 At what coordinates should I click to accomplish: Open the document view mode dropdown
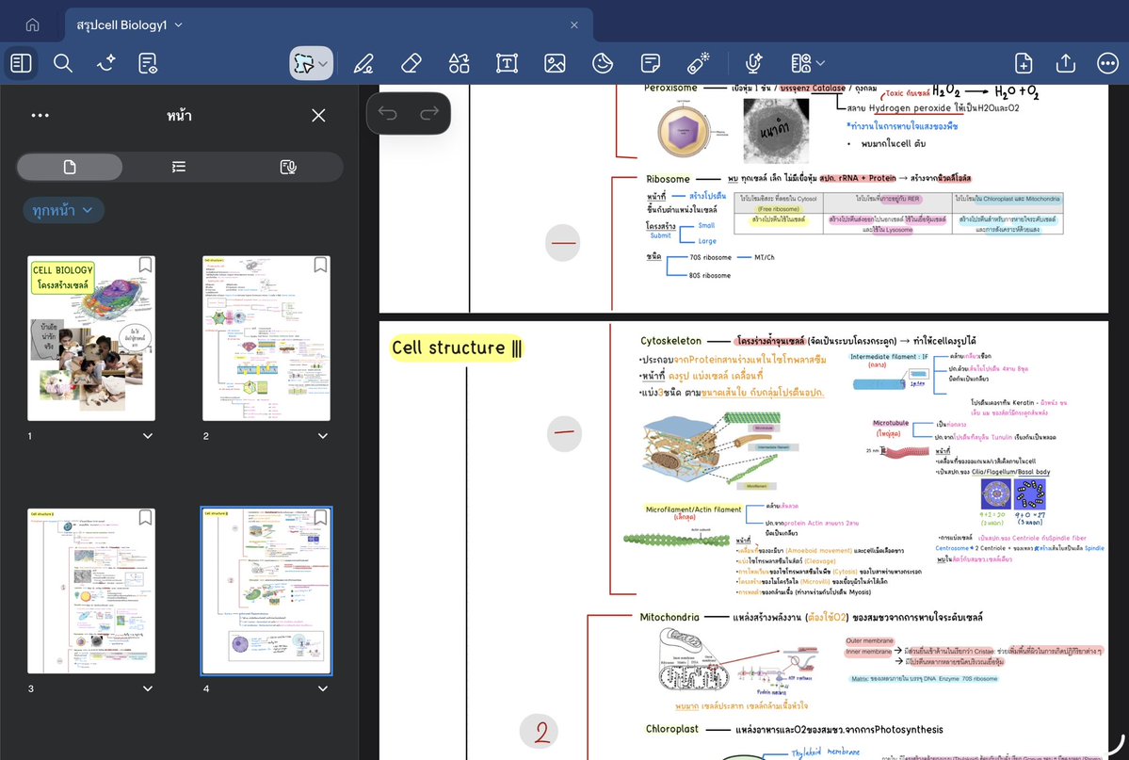(x=807, y=63)
